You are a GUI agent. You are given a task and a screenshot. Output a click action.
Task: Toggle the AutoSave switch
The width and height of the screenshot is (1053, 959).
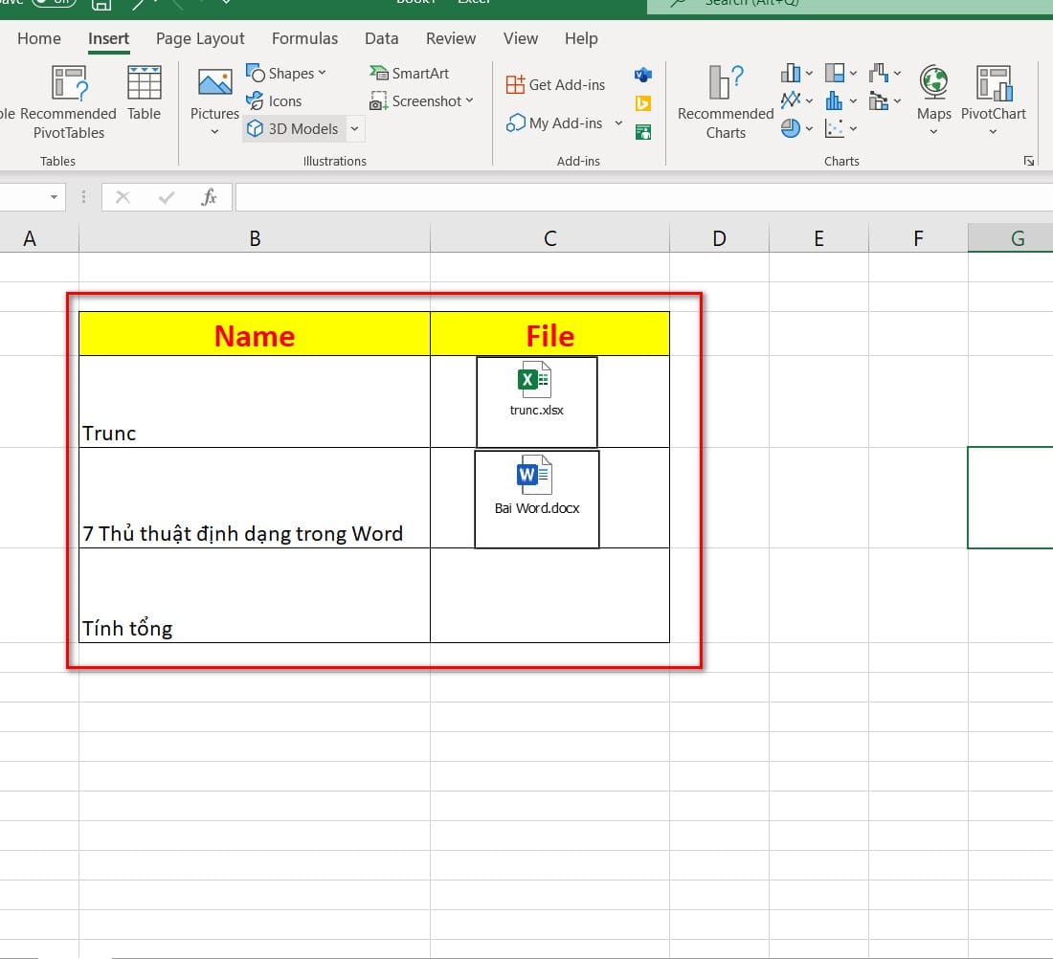54,3
